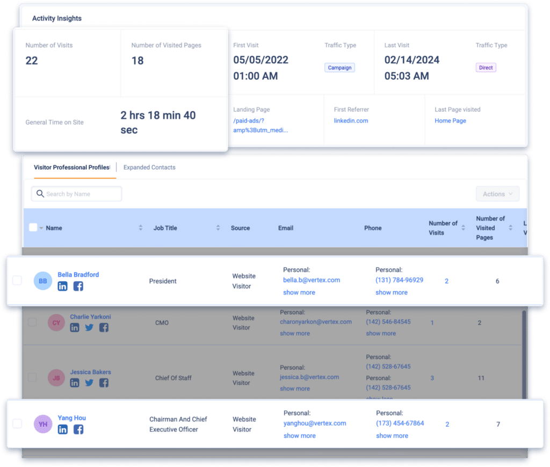Viewport: 550px width, 467px height.
Task: Focus the Search by Name field
Action: pos(76,194)
